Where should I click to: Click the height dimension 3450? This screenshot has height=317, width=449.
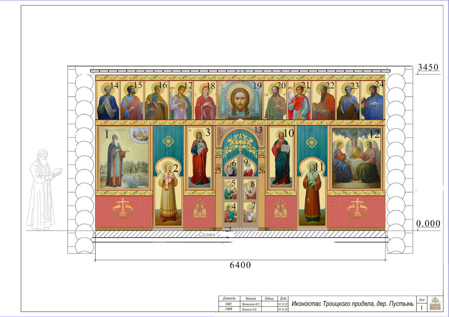click(x=428, y=68)
